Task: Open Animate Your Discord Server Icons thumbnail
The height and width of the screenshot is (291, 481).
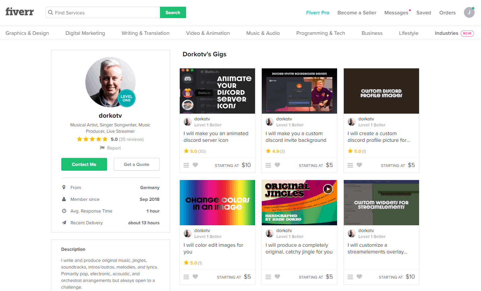Action: (217, 91)
